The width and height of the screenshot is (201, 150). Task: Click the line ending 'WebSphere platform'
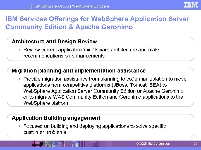tap(46, 103)
